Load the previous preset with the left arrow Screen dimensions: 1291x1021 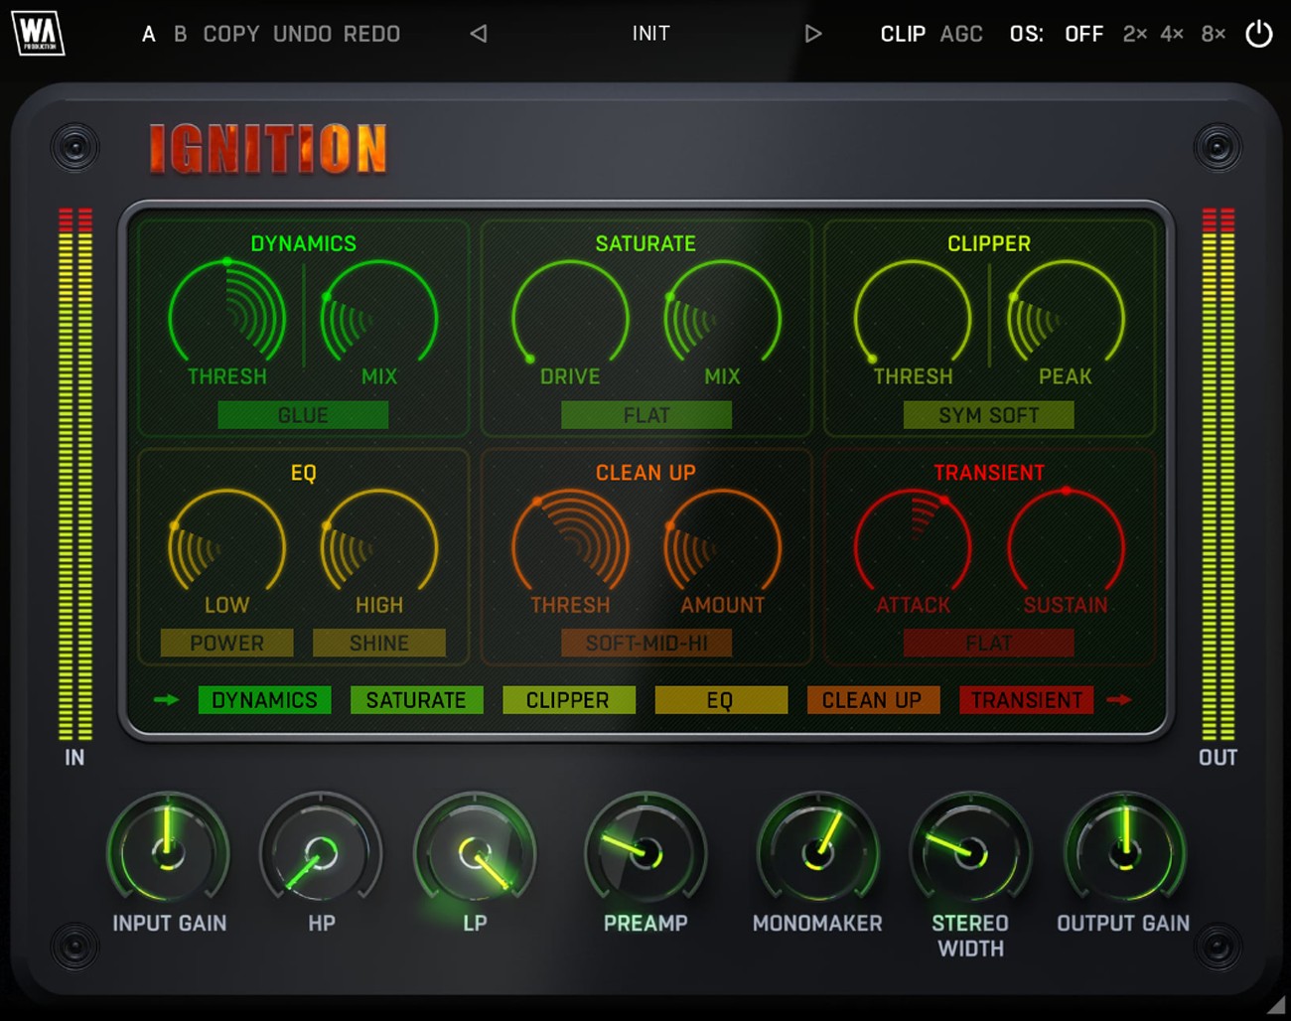click(x=477, y=33)
